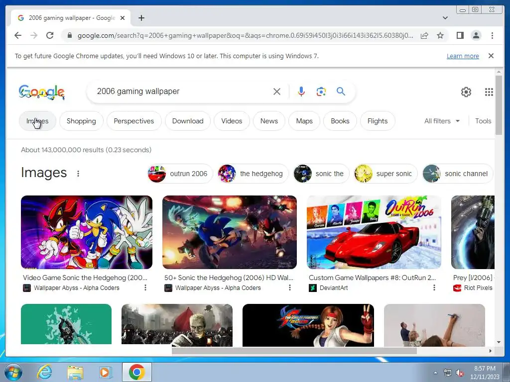Image resolution: width=510 pixels, height=382 pixels.
Task: Open the Chrome three-dot menu
Action: [492, 35]
